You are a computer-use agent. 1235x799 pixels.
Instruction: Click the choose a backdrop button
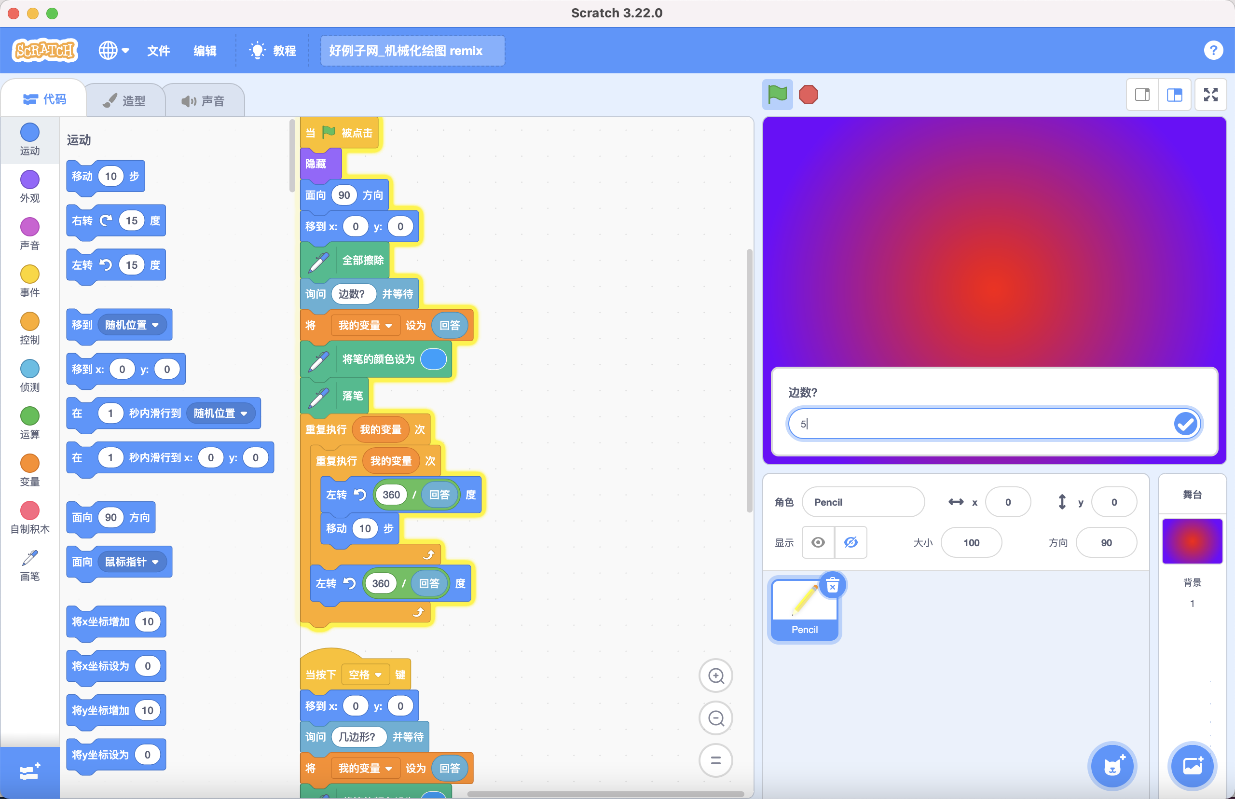(1192, 766)
